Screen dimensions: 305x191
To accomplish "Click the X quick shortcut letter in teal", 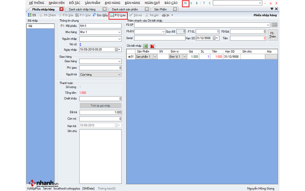I will [191, 3].
